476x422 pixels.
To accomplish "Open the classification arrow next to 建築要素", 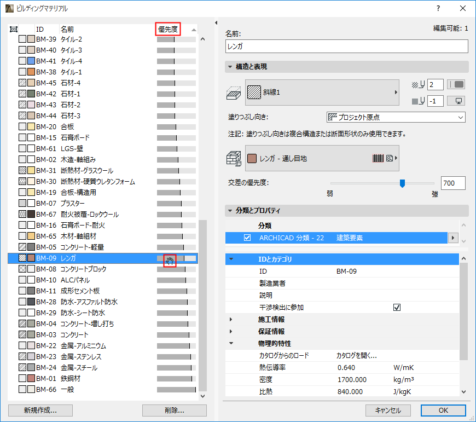I will click(453, 238).
